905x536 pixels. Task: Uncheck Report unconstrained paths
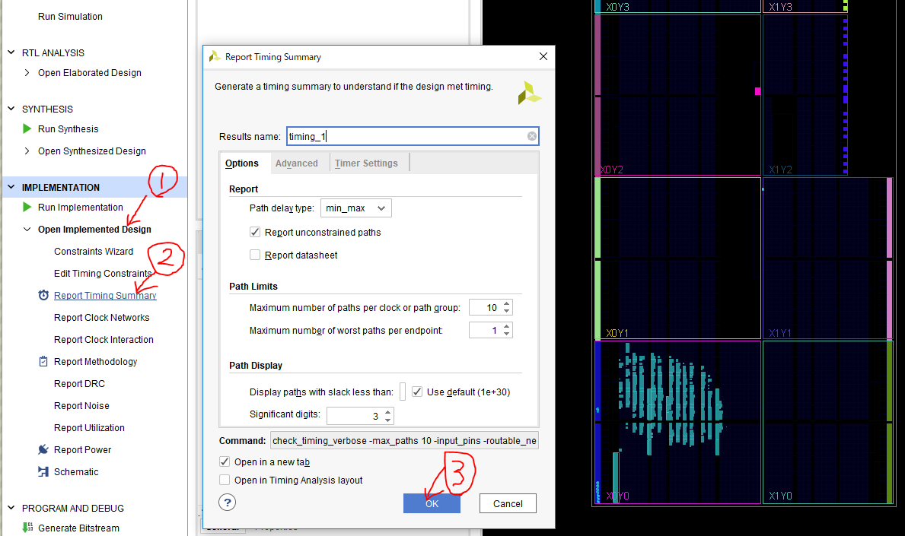click(255, 232)
